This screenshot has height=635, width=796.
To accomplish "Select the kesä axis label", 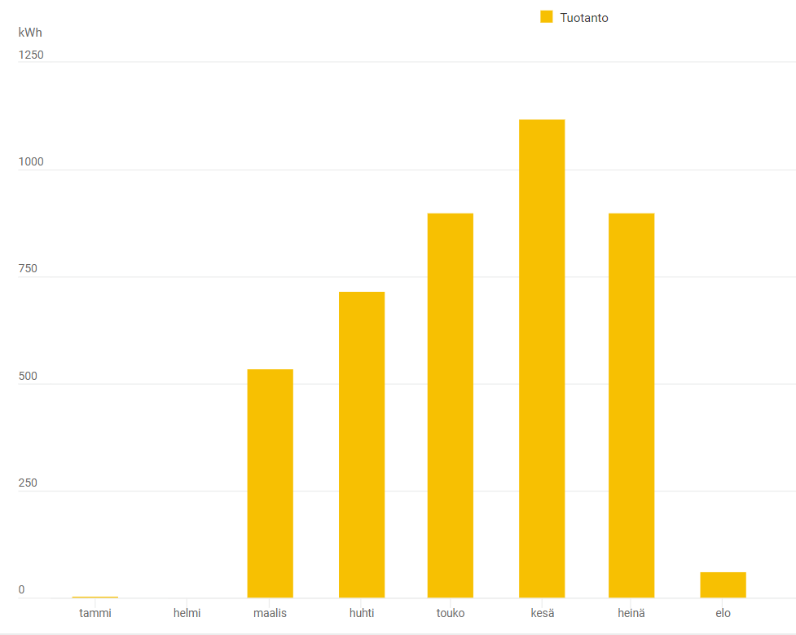I will tap(542, 613).
